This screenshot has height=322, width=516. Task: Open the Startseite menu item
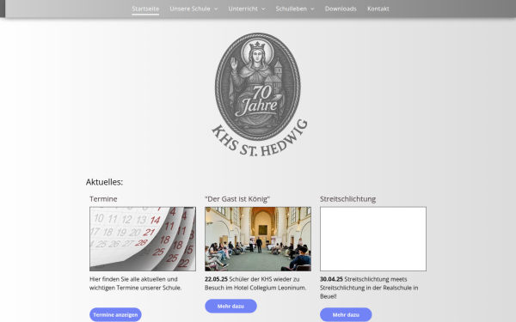click(145, 9)
